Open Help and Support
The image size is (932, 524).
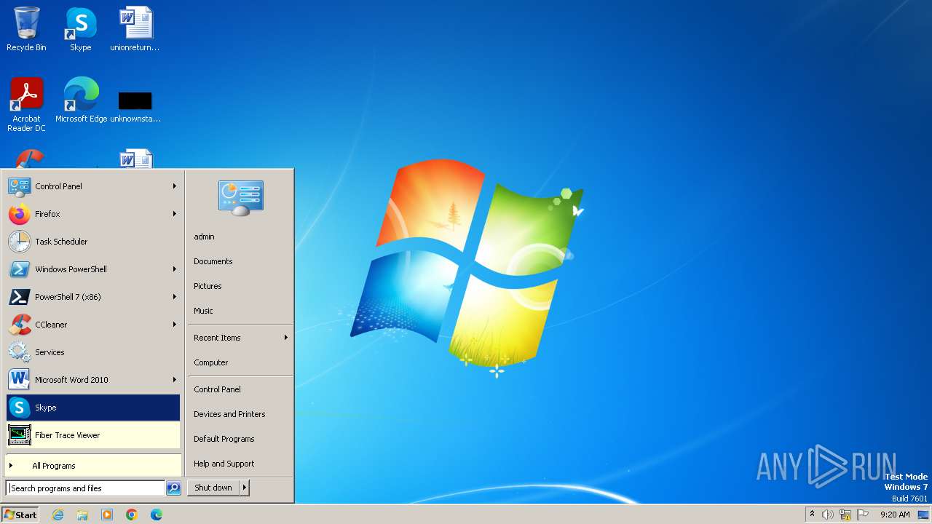[240, 464]
